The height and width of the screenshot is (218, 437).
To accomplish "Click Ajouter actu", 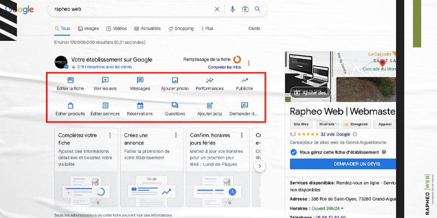I will coord(210,110).
